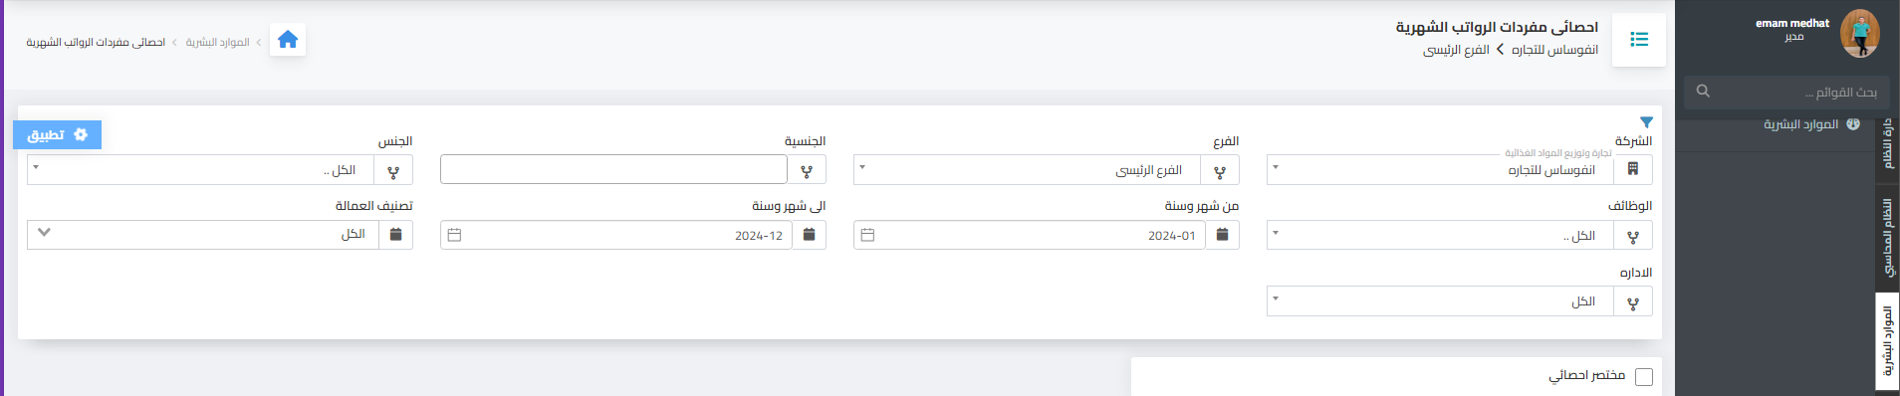
Task: Open the list menu icon beside page title
Action: 1639,40
